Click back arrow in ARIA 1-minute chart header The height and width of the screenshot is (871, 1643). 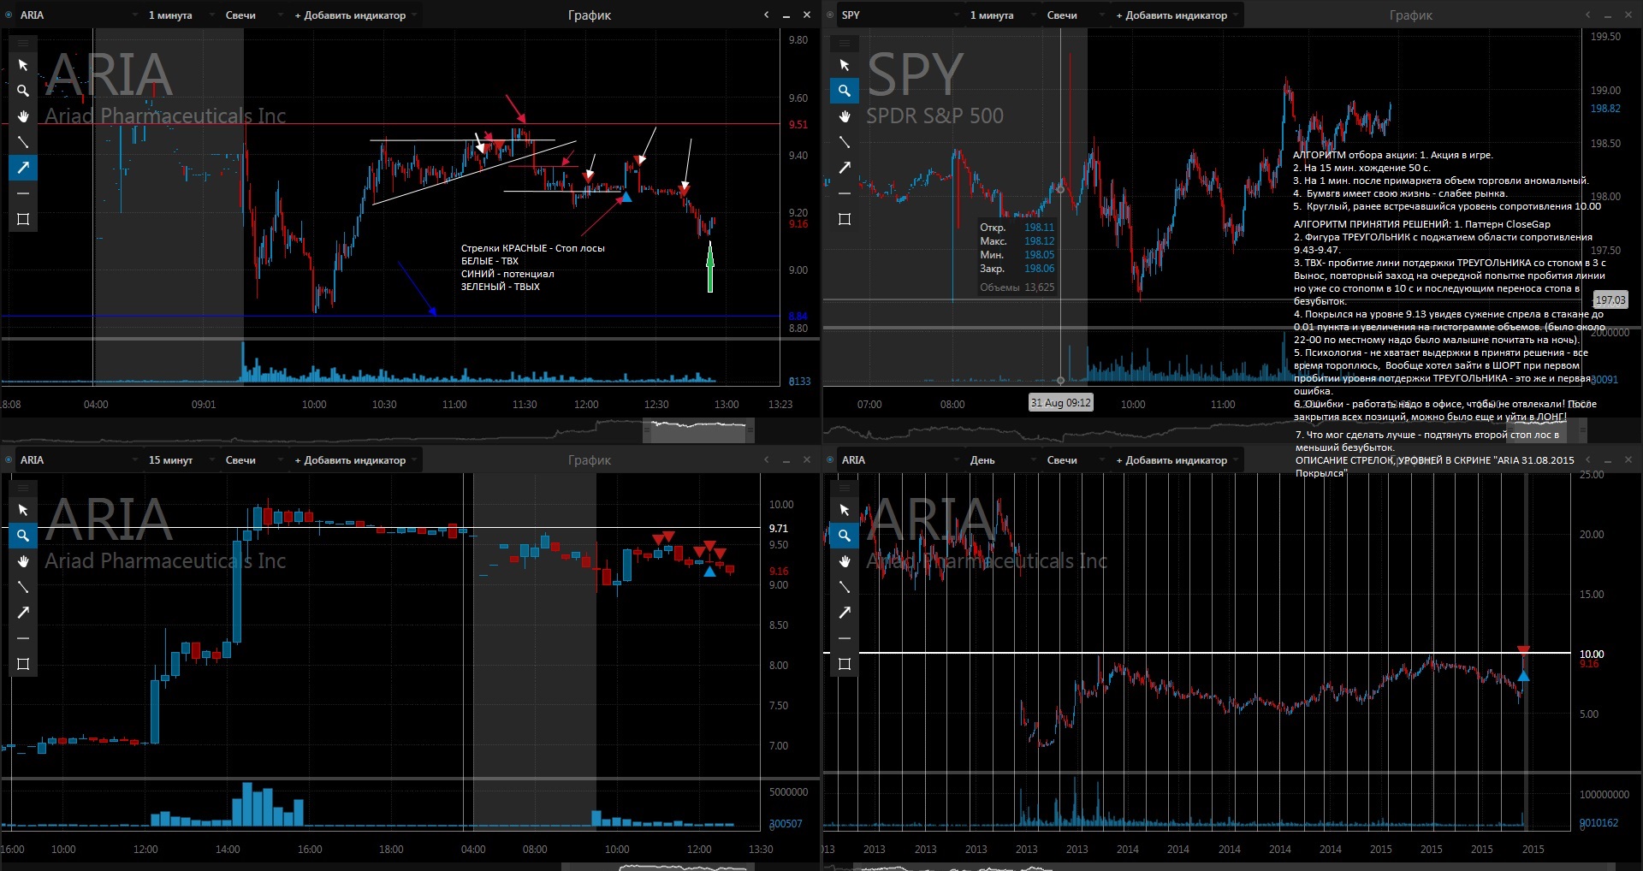[x=766, y=15]
